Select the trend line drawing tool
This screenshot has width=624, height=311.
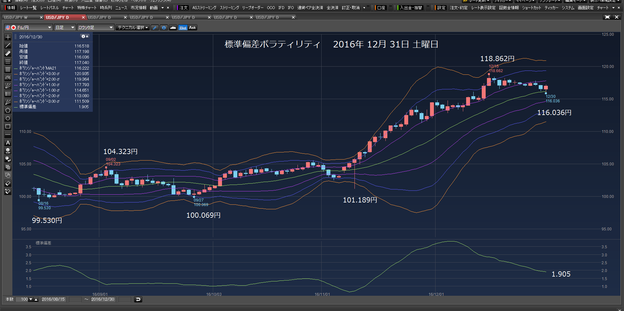coord(8,45)
